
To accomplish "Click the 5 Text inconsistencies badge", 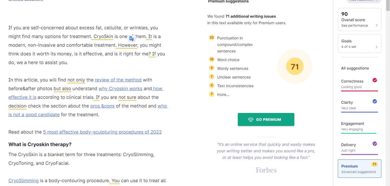I will coord(211,85).
